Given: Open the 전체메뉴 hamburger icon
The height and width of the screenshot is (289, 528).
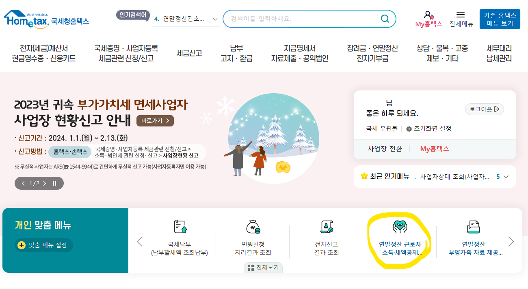Looking at the screenshot, I should pyautogui.click(x=461, y=15).
